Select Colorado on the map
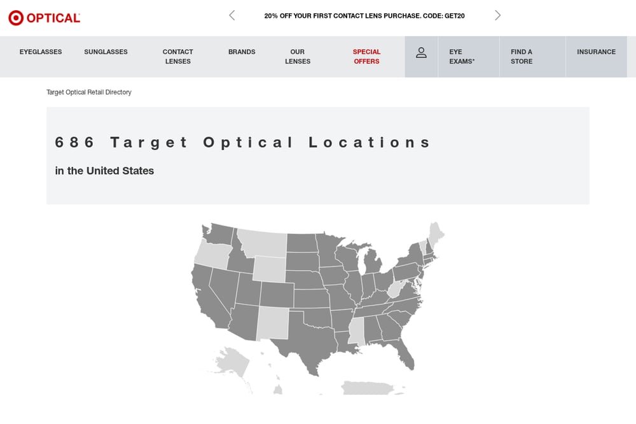The height and width of the screenshot is (424, 636). pyautogui.click(x=277, y=295)
